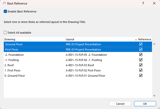Toggle Reference checkbox for 1. First Floor

[141, 70]
